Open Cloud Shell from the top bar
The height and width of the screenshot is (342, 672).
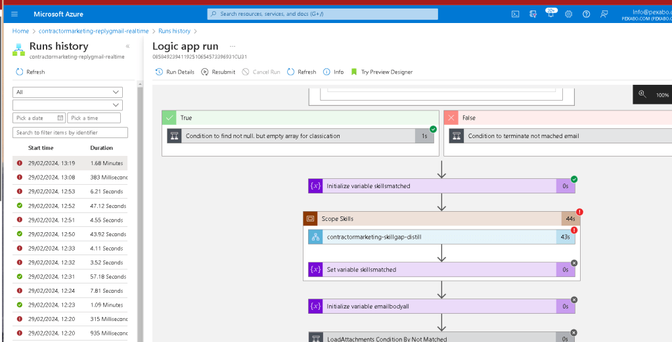coord(516,14)
